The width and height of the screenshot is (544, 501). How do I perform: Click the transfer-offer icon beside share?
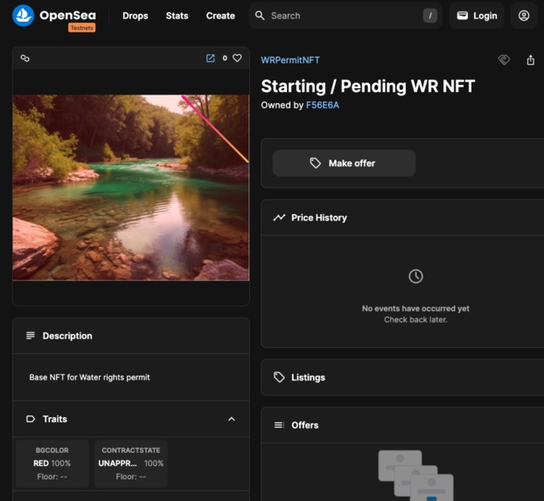point(504,59)
